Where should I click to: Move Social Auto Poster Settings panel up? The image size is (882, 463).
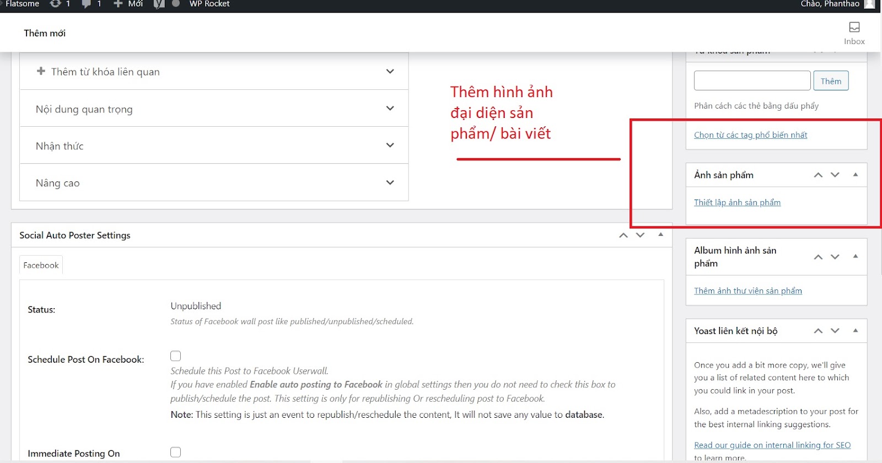(623, 235)
